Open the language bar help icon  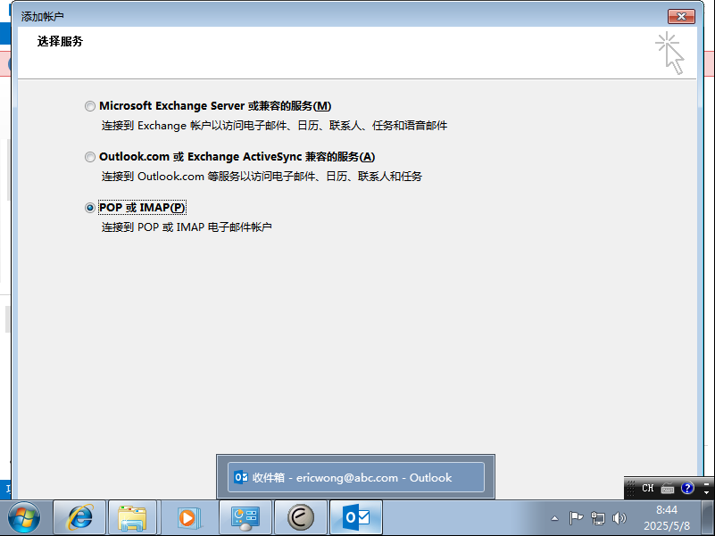click(x=687, y=488)
